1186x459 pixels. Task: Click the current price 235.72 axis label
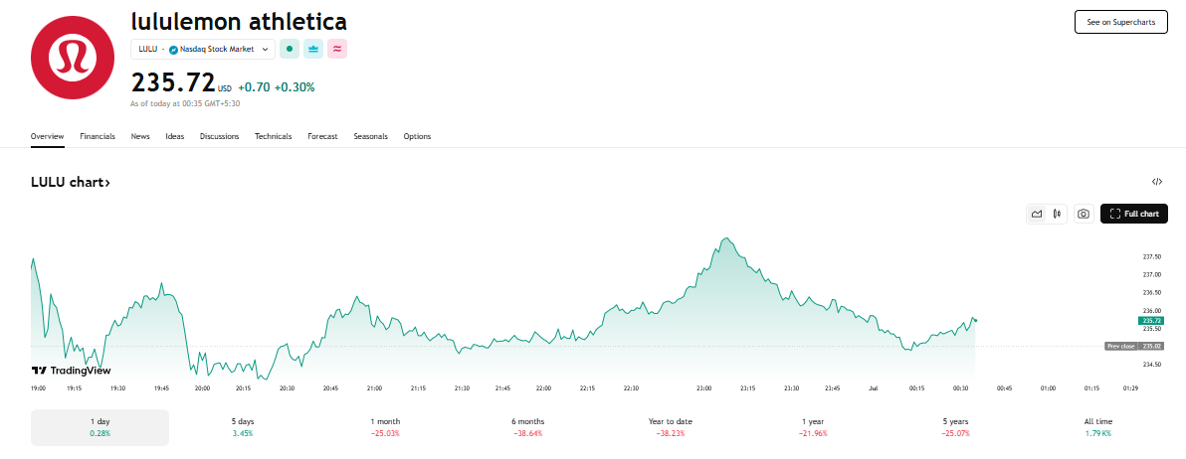coord(1151,321)
